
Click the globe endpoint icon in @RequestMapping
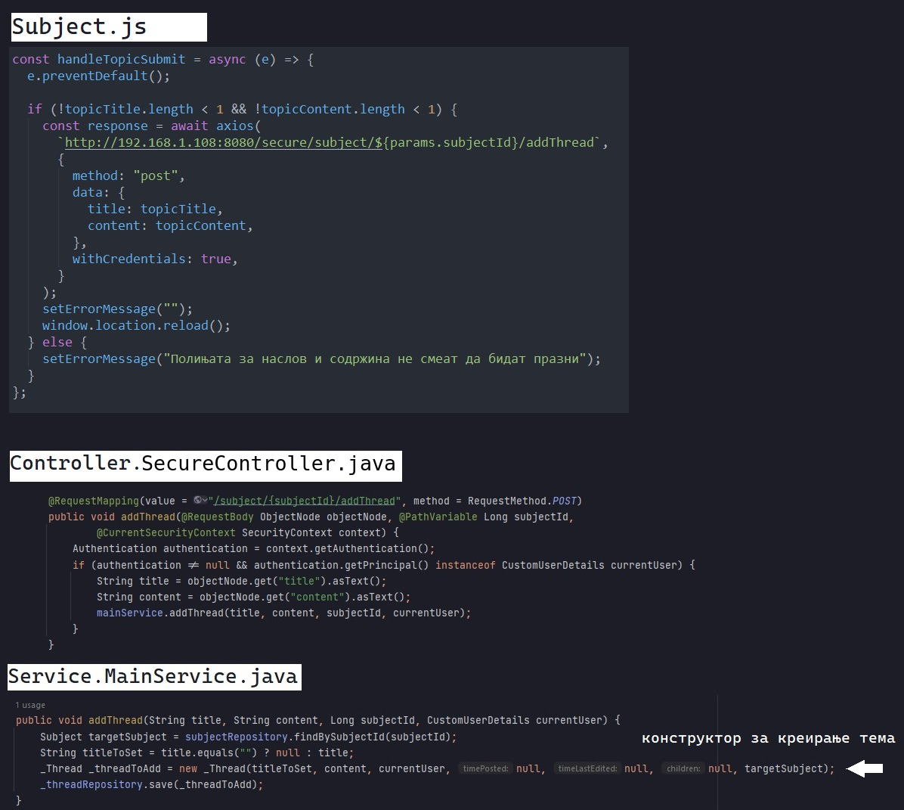(198, 501)
